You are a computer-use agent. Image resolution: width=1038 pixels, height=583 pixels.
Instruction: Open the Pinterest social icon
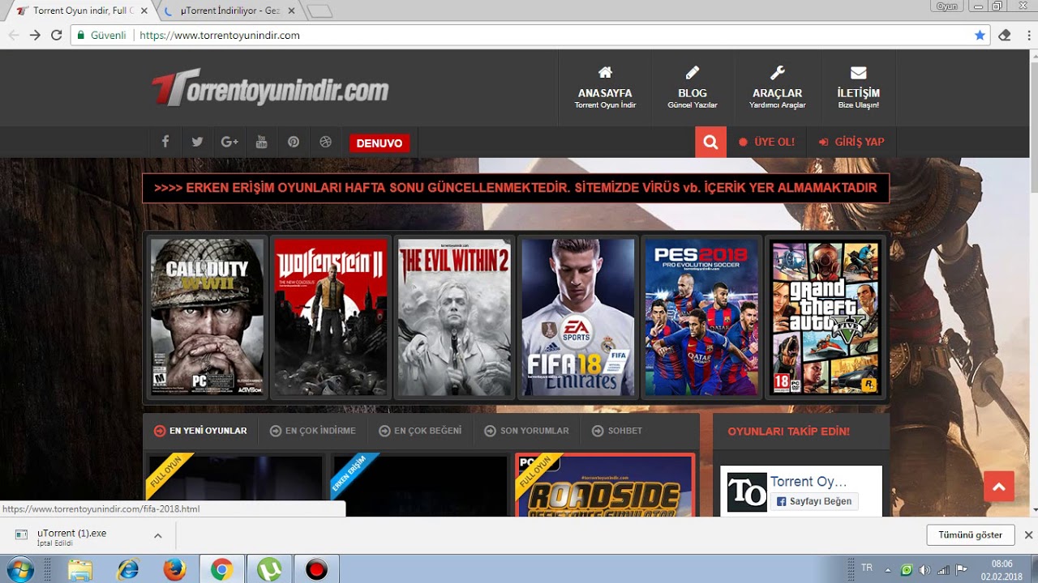pyautogui.click(x=294, y=142)
